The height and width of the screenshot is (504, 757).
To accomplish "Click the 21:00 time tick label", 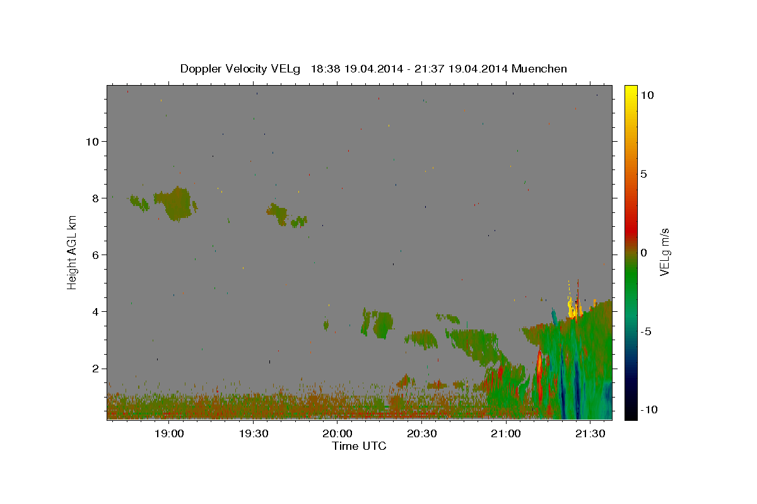I will [506, 434].
